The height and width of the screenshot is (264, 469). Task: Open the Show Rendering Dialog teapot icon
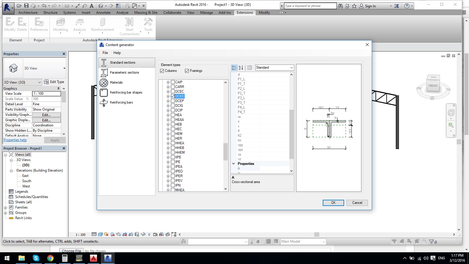(x=118, y=235)
